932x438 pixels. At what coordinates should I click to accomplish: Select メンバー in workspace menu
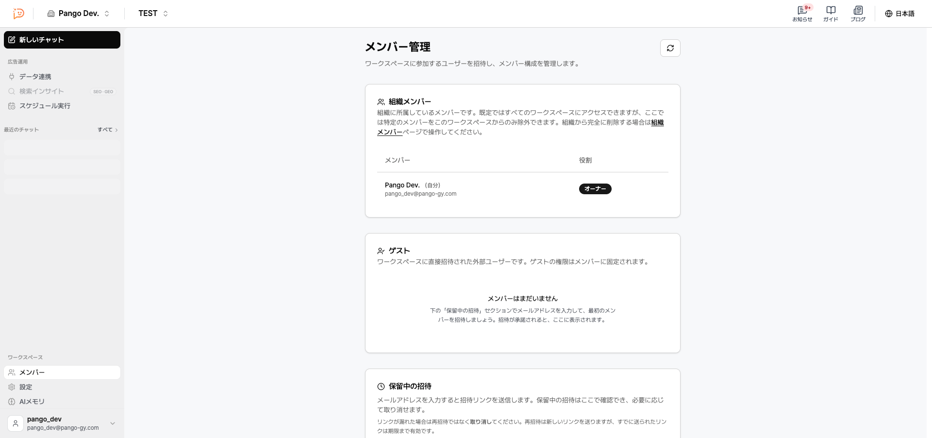[x=62, y=372]
